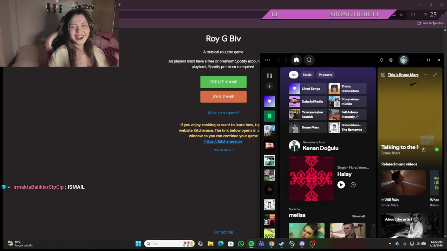Show hidden system tray icons chevron
This screenshot has width=447, height=251.
click(x=390, y=244)
